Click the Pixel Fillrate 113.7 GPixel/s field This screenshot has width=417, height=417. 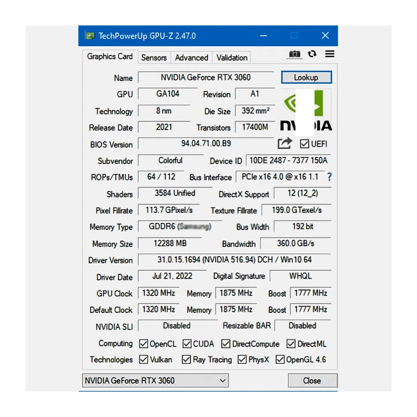169,210
